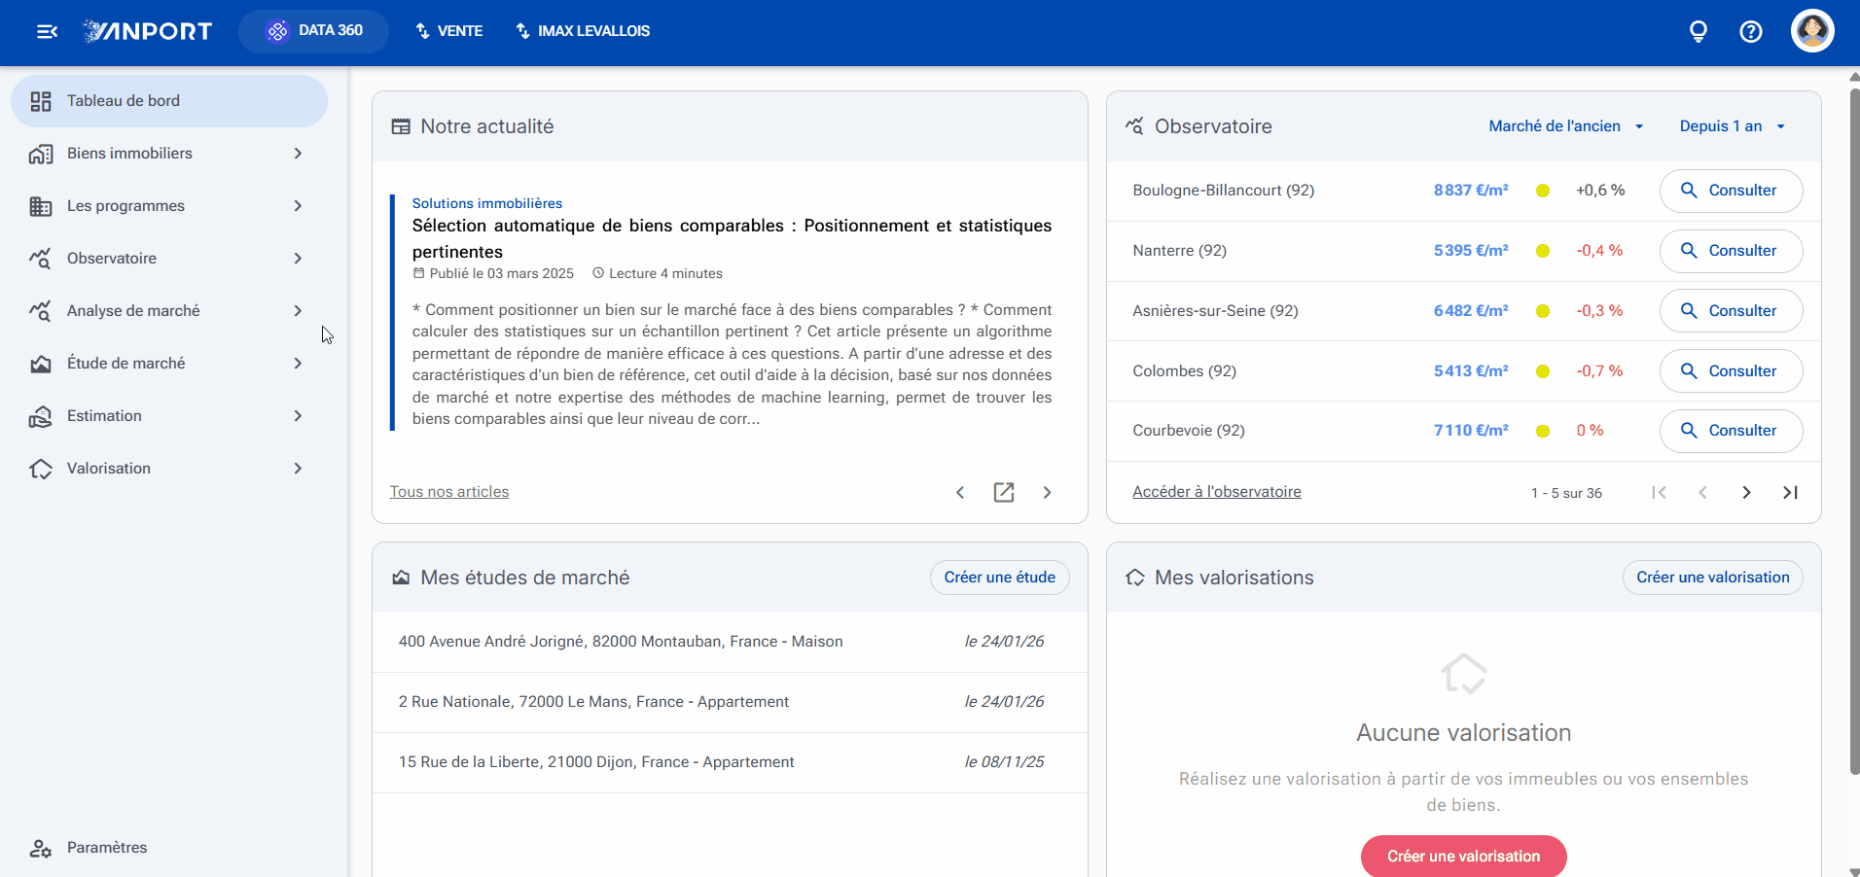Consult Colombes market data
This screenshot has width=1860, height=877.
point(1731,371)
